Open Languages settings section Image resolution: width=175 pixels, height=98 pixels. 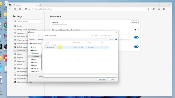click(21, 61)
